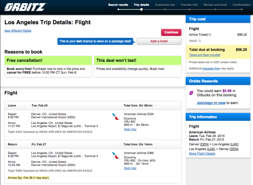Open More Flight Details link
253x185 pixels.
tap(202, 154)
